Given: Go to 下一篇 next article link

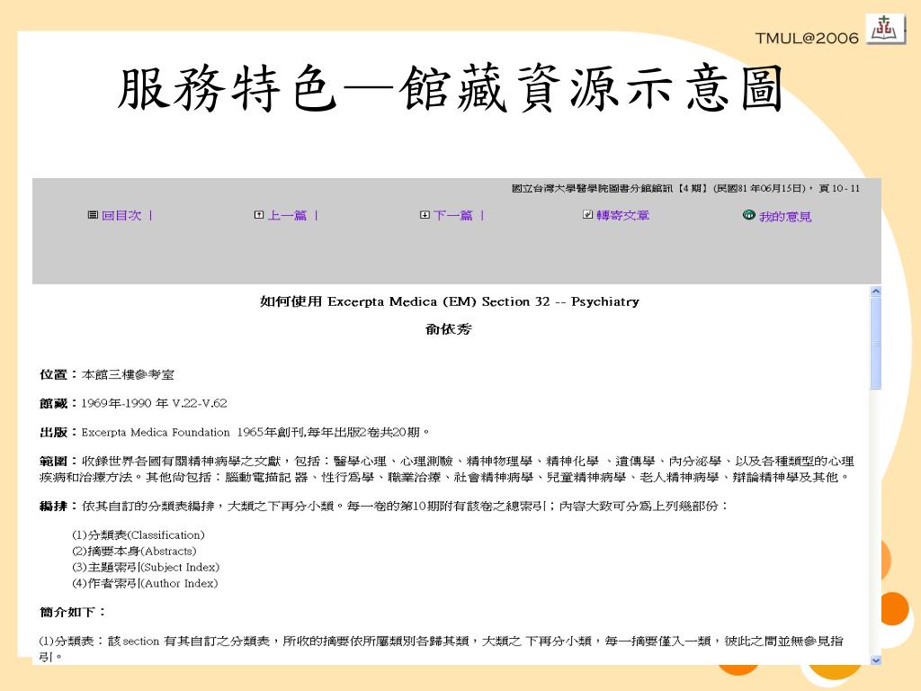Looking at the screenshot, I should [x=453, y=216].
